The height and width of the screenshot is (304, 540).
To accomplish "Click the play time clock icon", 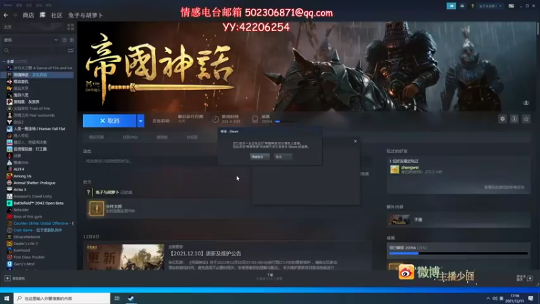I will (215, 120).
